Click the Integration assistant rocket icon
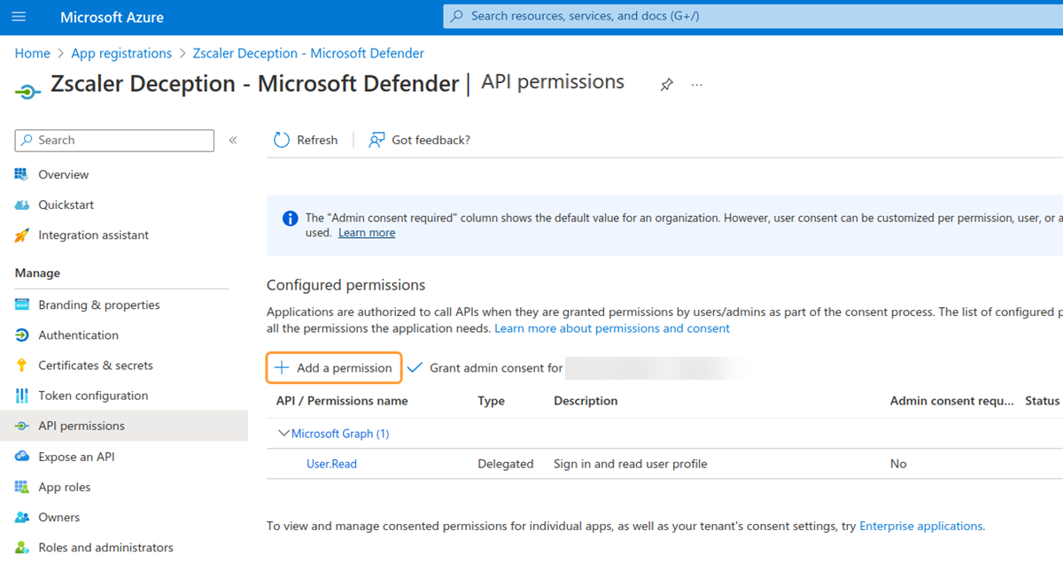 [22, 235]
